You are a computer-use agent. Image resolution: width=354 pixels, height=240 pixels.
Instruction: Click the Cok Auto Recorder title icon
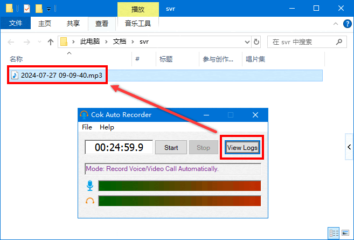pos(84,114)
